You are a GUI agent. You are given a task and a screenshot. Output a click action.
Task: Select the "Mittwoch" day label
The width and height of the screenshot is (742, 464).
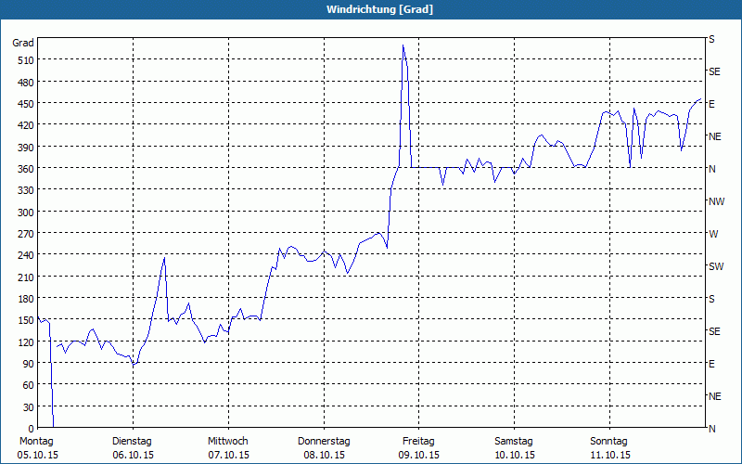228,442
